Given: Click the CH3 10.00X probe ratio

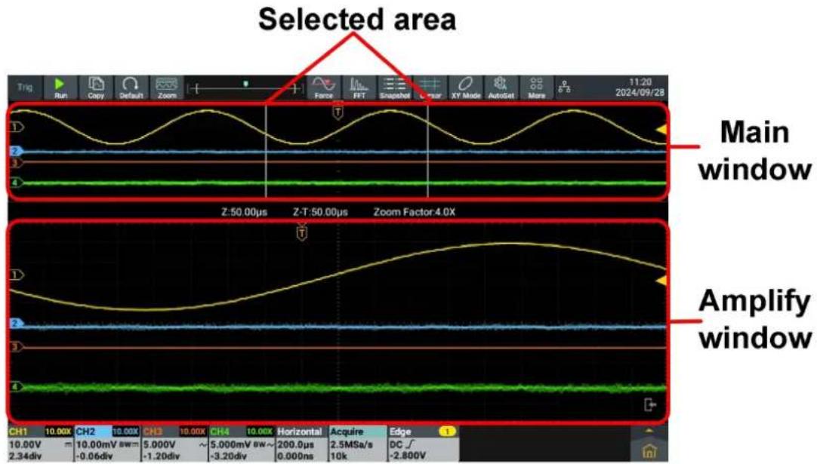Looking at the screenshot, I should click(193, 432).
